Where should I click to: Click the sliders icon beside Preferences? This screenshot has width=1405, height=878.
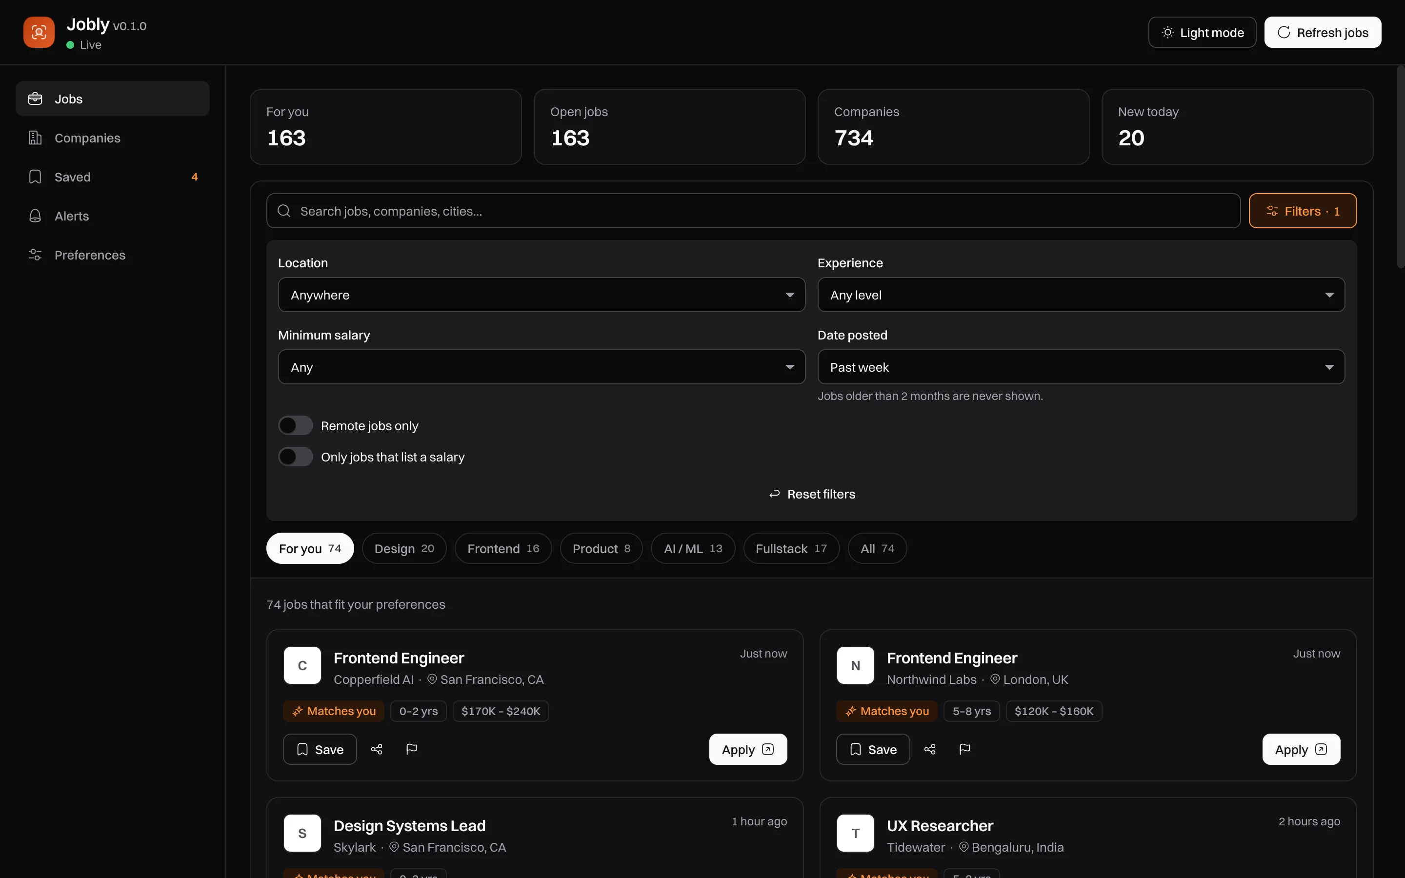[x=36, y=254]
